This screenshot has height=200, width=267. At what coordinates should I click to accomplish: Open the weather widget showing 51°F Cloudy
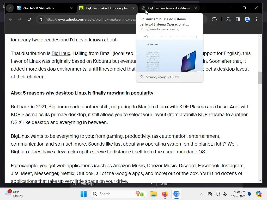coord(14,194)
